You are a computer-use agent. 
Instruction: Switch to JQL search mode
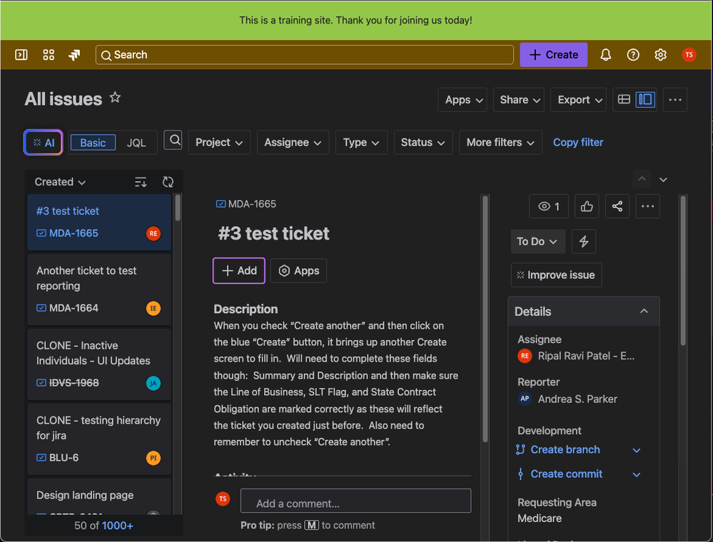pos(136,143)
